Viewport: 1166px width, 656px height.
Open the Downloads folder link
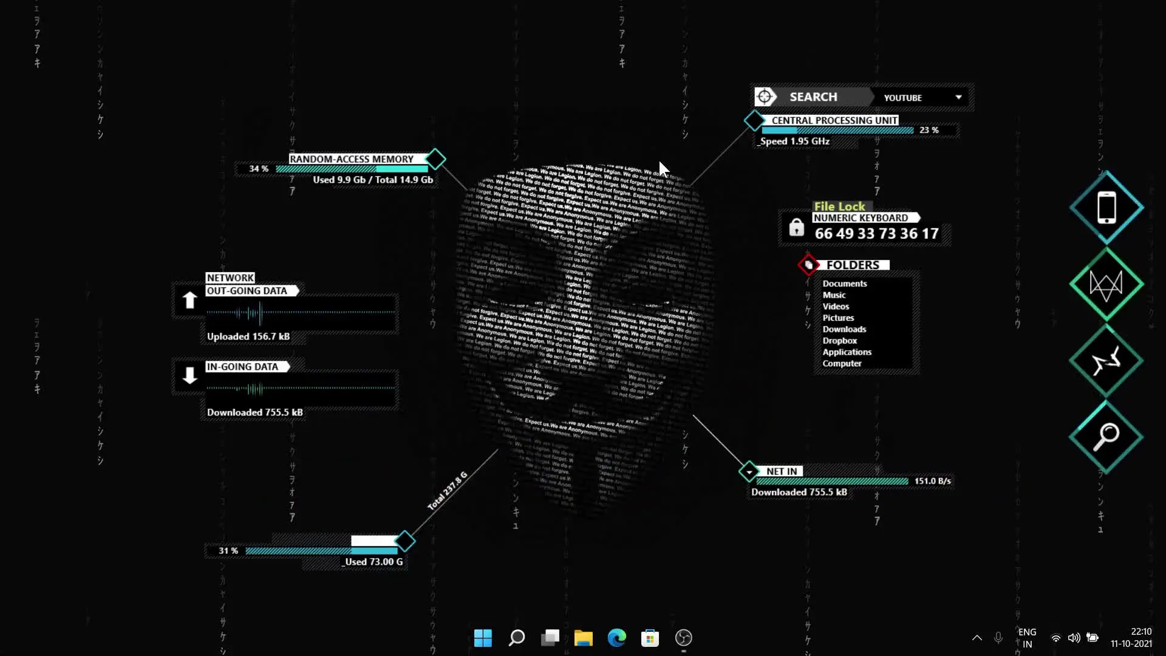click(x=844, y=329)
